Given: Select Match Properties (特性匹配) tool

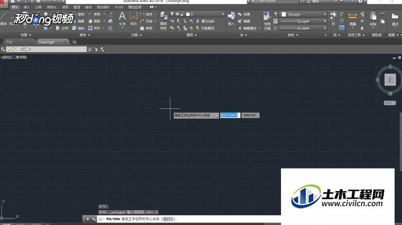Looking at the screenshot, I should [x=267, y=21].
